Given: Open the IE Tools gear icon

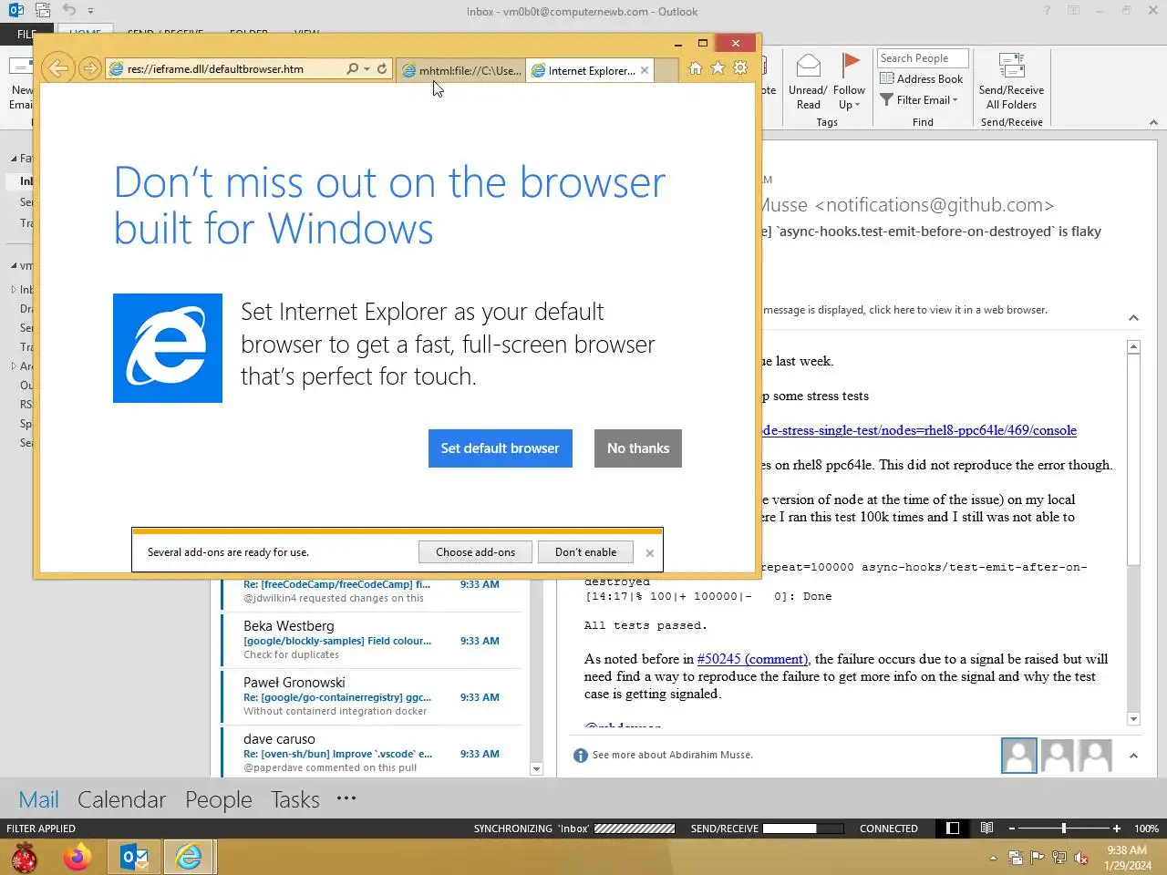Looking at the screenshot, I should pos(740,68).
